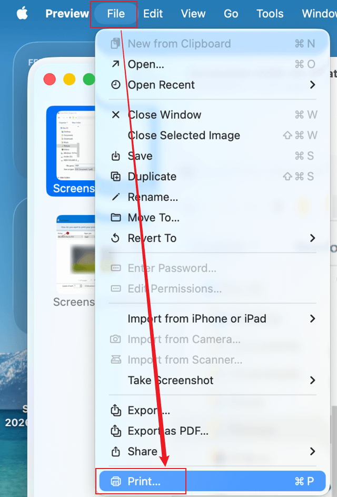Choose Export... from the menu
Image resolution: width=337 pixels, height=497 pixels.
tap(213, 411)
